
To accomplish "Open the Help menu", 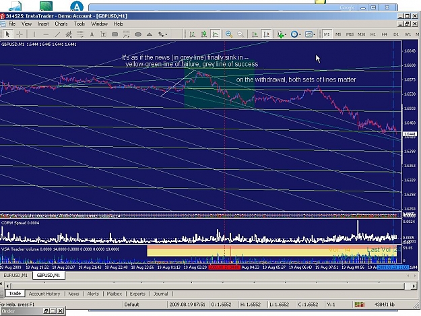I will (119, 24).
